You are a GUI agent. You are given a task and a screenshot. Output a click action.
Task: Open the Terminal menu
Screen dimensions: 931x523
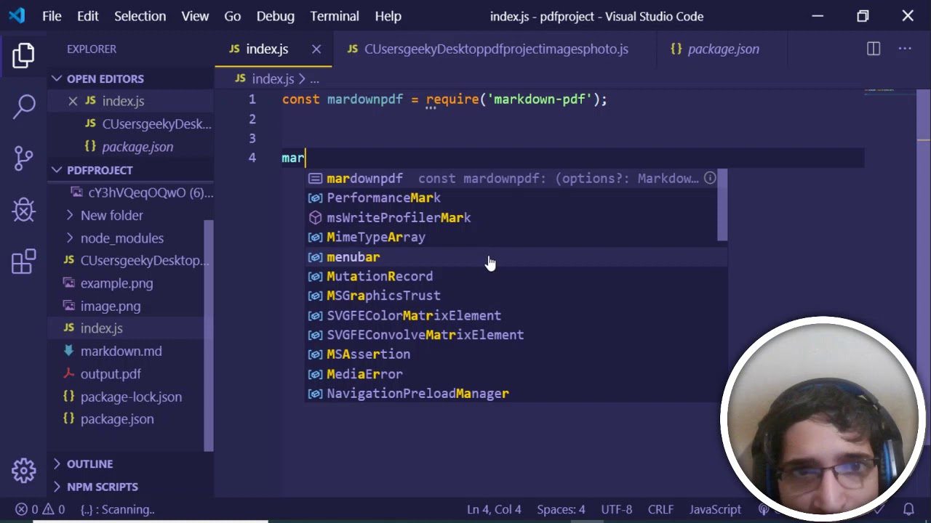[x=335, y=16]
